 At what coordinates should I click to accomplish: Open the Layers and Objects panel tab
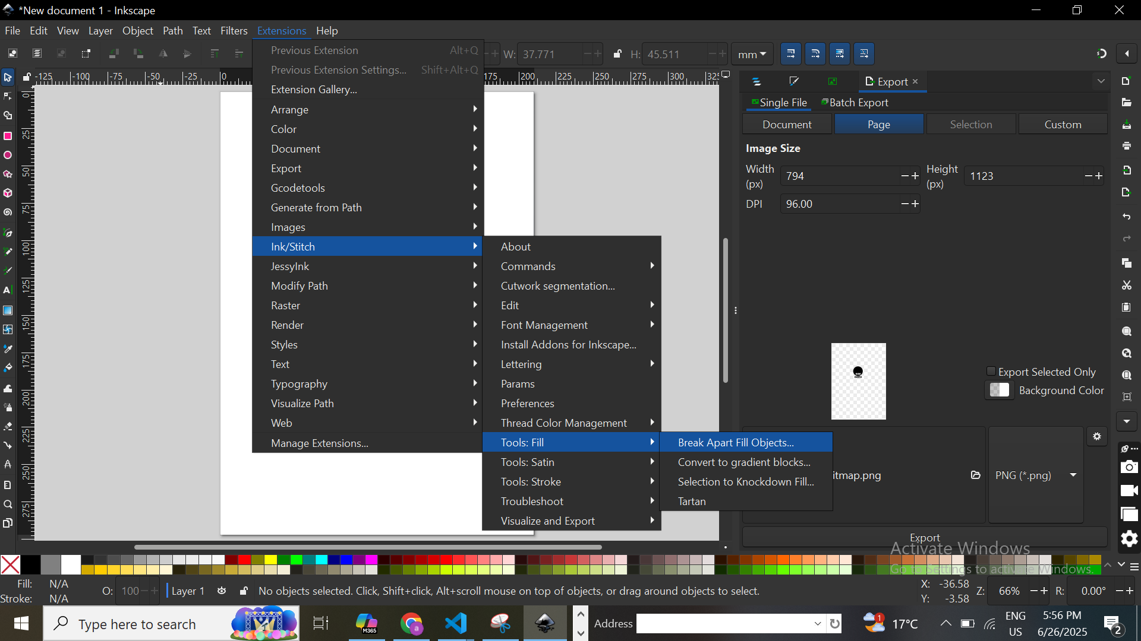coord(757,82)
